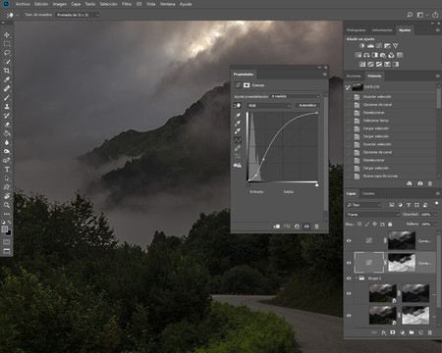Open the RGB channel dropdown
Screen dimensions: 442x353
(x=269, y=106)
